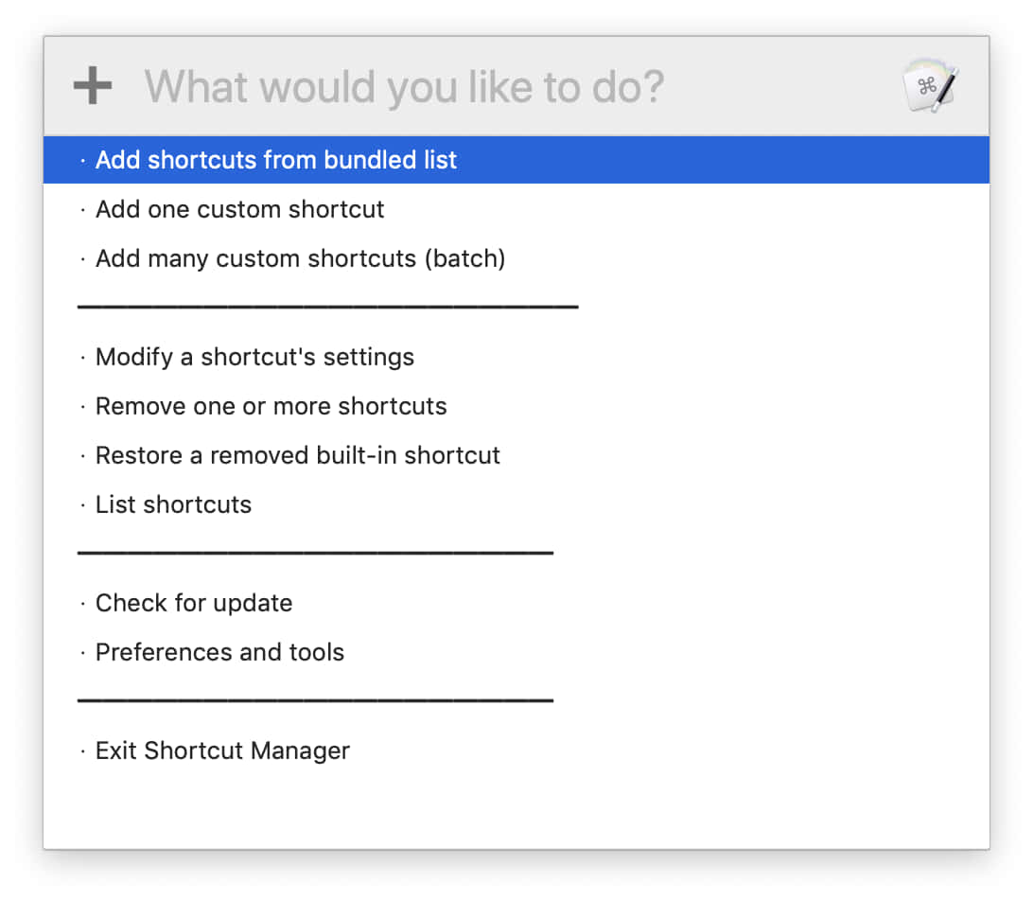Click 'Exit Shortcut Manager'

tap(516, 751)
